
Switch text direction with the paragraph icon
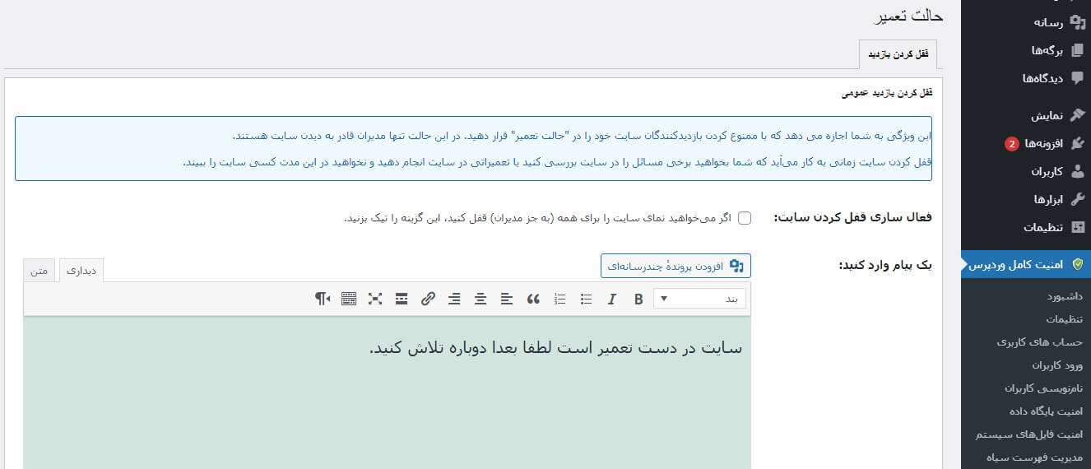tap(323, 299)
